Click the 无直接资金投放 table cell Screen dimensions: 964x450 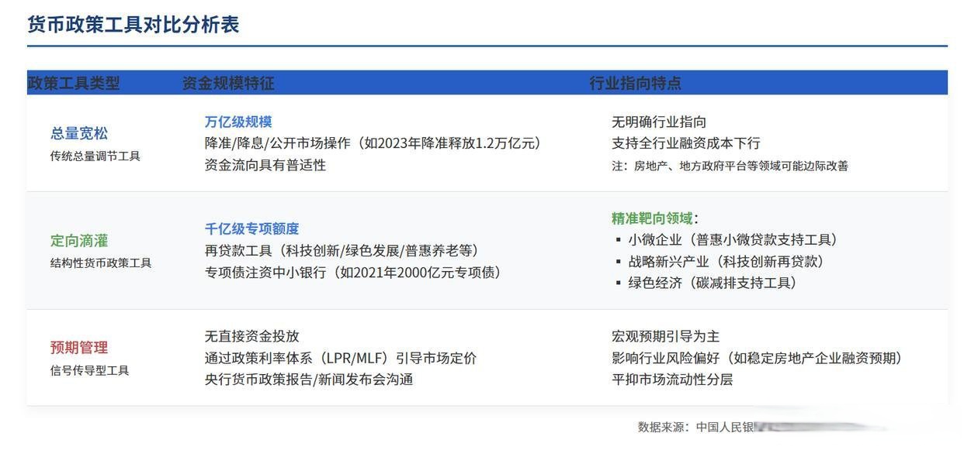pyautogui.click(x=252, y=335)
